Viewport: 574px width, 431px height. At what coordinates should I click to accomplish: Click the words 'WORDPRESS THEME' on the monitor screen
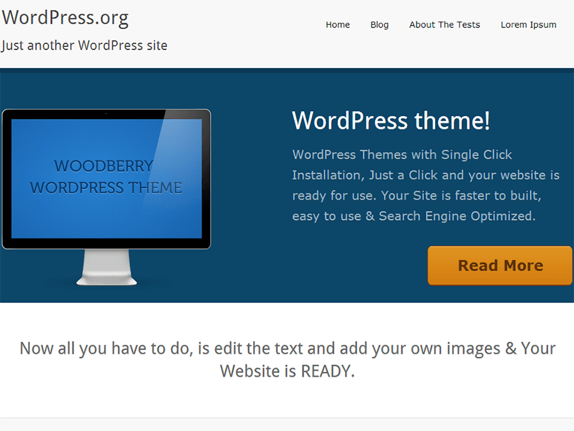[106, 188]
